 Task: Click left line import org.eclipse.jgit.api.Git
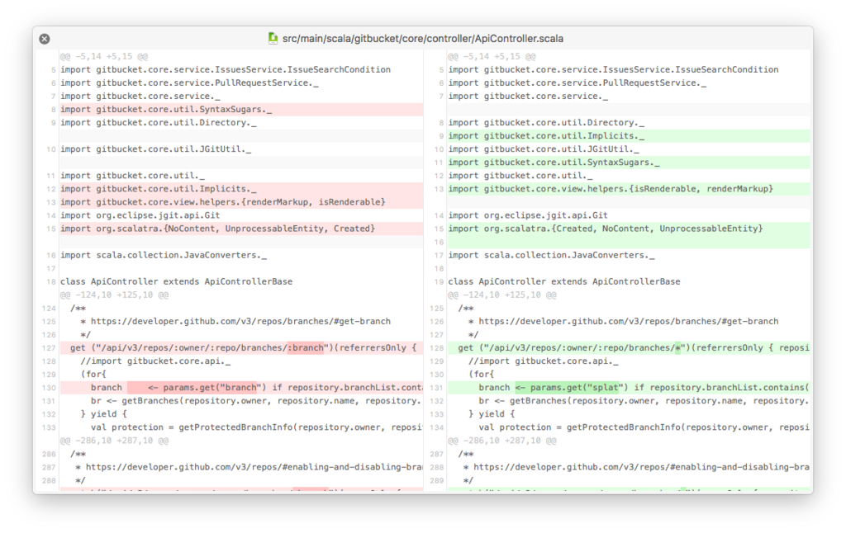[140, 215]
